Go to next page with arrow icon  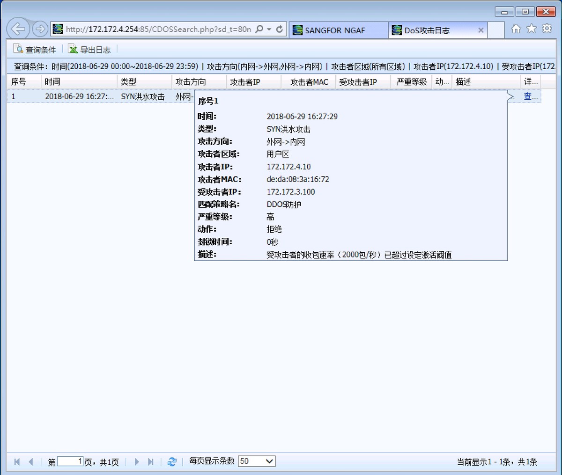[x=136, y=461]
